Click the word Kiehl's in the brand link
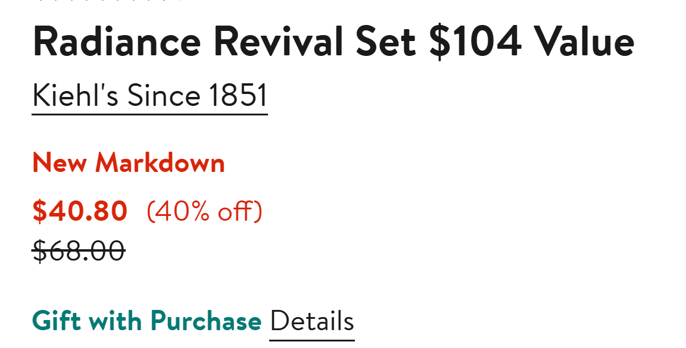686x348 pixels. click(76, 96)
